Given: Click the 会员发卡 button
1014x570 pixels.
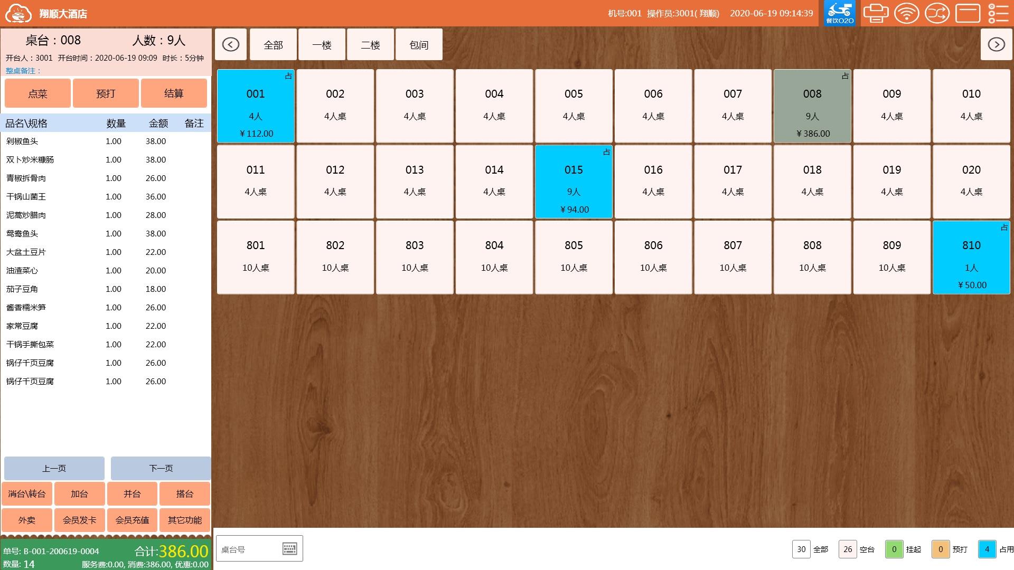Looking at the screenshot, I should tap(80, 520).
